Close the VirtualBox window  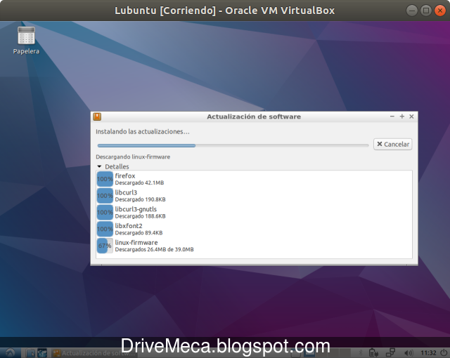click(440, 11)
